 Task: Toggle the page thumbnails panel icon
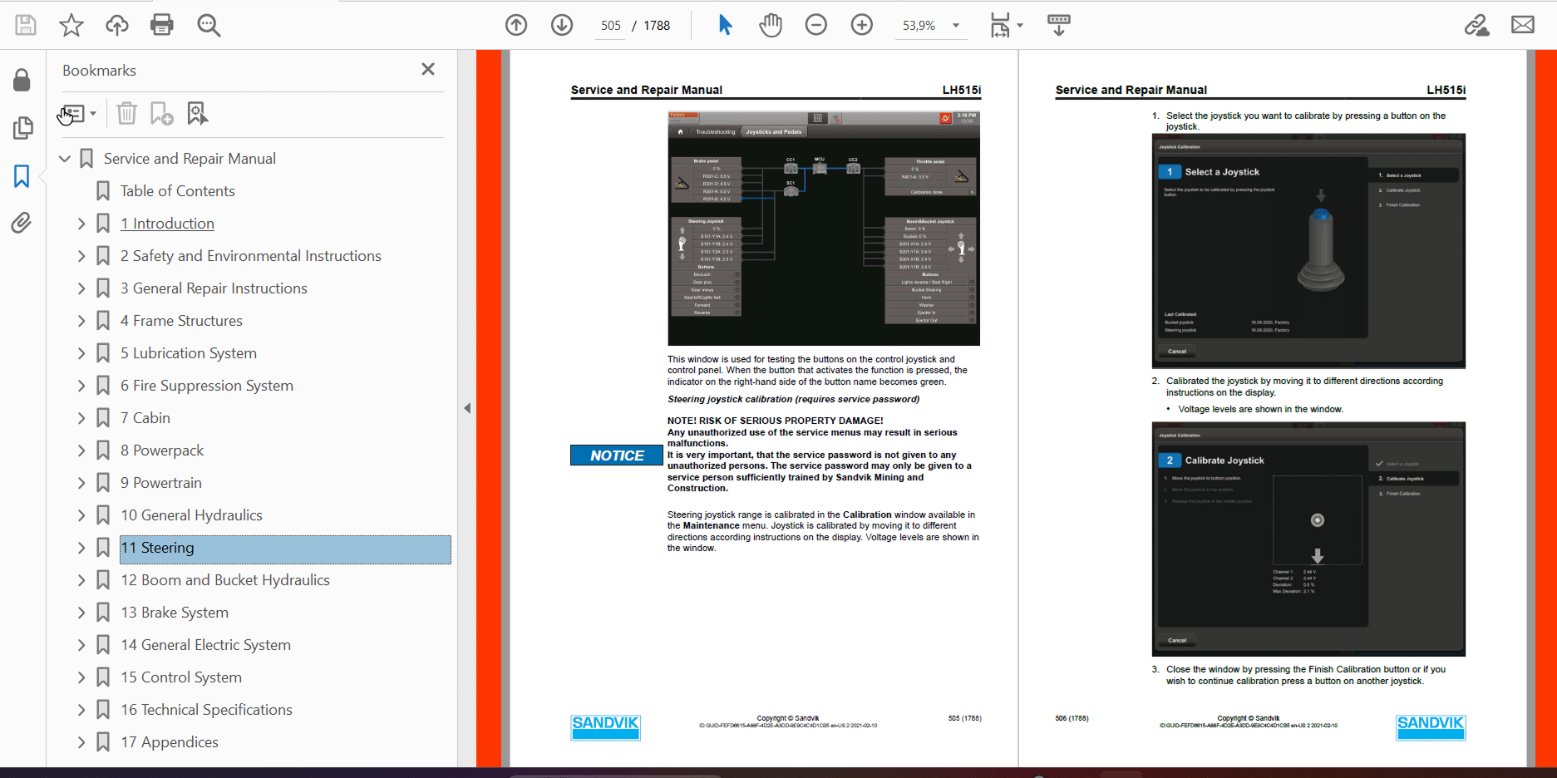click(22, 128)
